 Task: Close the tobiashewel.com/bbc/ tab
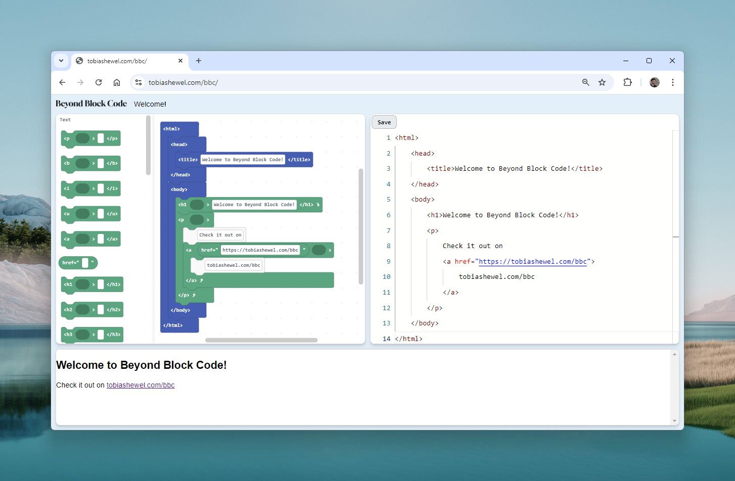[x=180, y=61]
